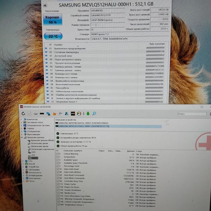Click the green down-arrow update icon
Viewport: 211px width, 211px height.
click(x=88, y=114)
